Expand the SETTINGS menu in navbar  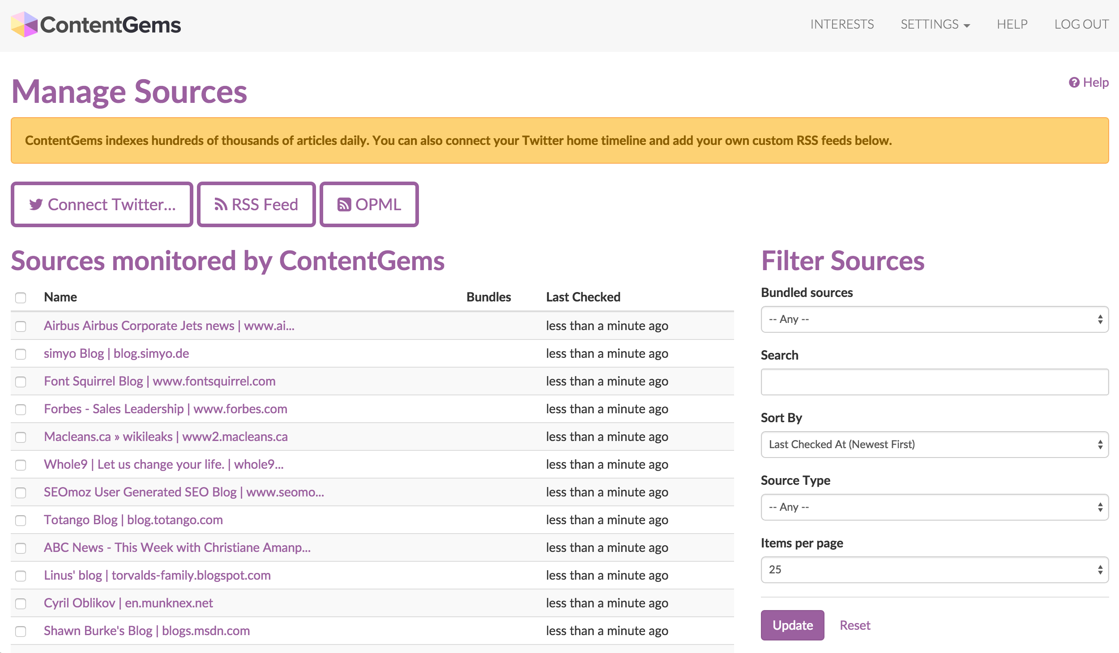coord(935,25)
